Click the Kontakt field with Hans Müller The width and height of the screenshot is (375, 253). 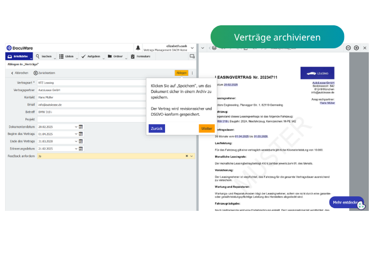pos(92,97)
